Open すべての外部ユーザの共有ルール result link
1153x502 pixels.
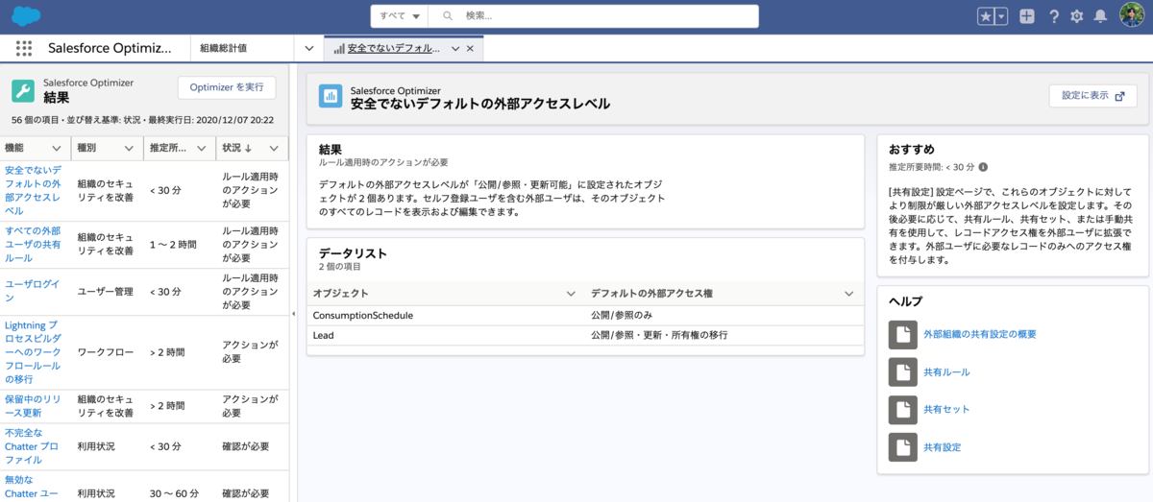(x=34, y=244)
